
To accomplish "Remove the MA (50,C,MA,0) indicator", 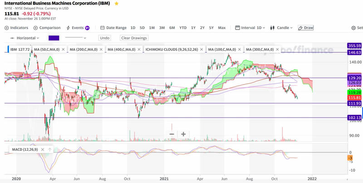I will [x=63, y=49].
